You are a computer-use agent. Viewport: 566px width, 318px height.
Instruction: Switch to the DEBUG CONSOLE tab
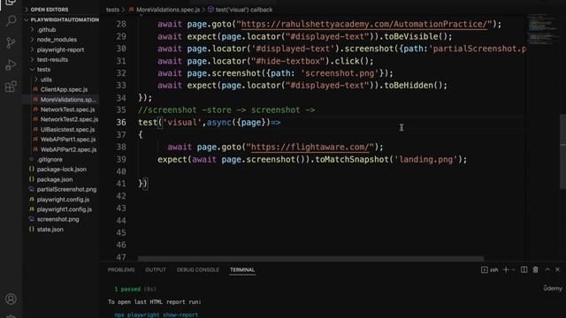point(198,269)
